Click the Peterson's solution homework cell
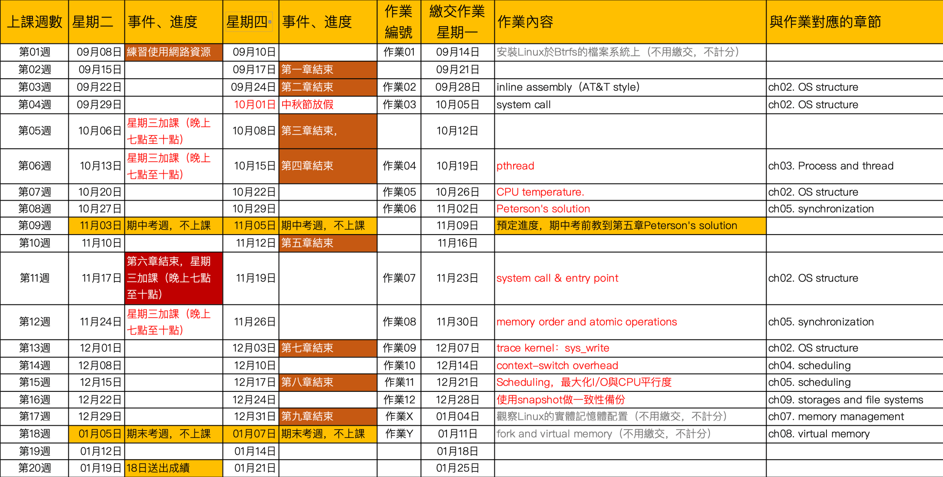 coord(543,209)
